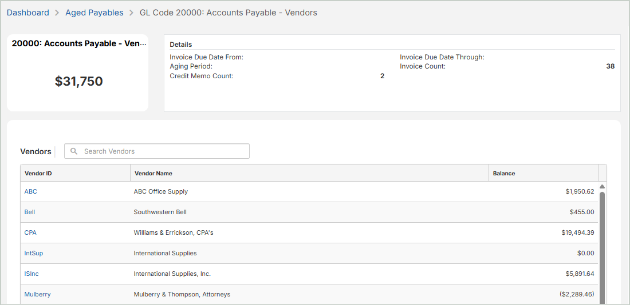Sort by the Vendor Name column header
This screenshot has width=630, height=305.
point(153,173)
